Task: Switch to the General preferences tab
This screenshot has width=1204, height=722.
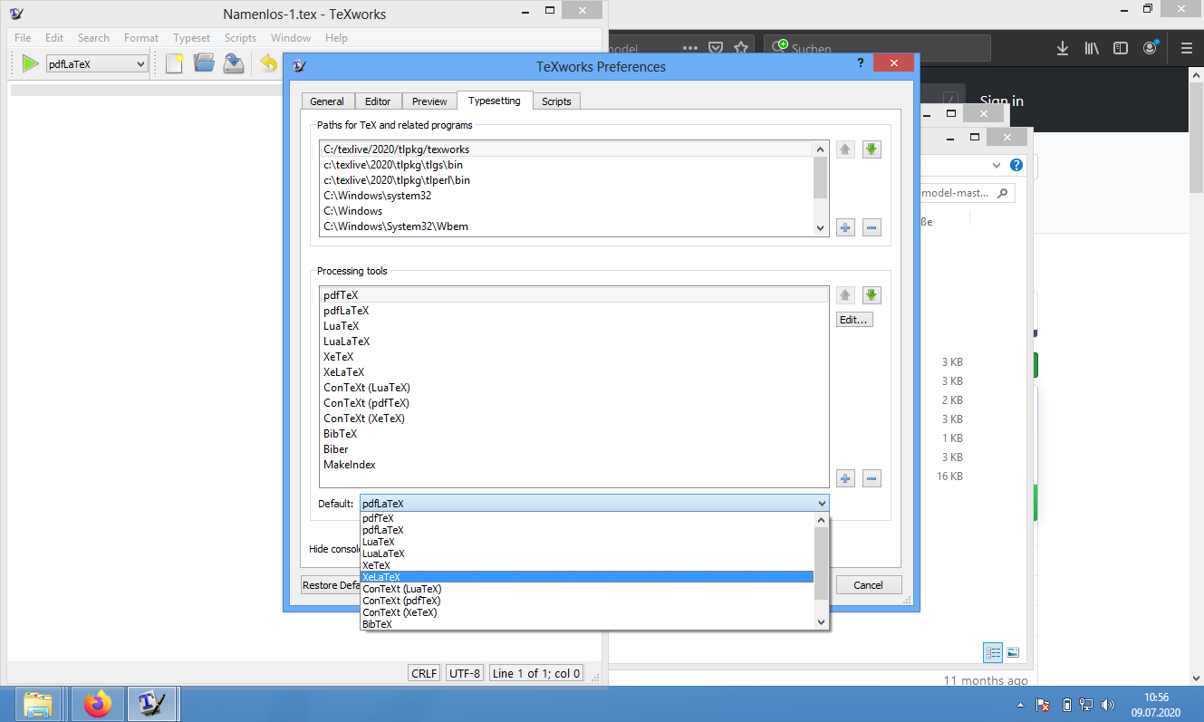Action: point(327,101)
